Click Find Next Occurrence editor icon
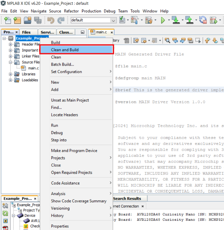The height and width of the screenshot is (230, 224). pos(183,40)
